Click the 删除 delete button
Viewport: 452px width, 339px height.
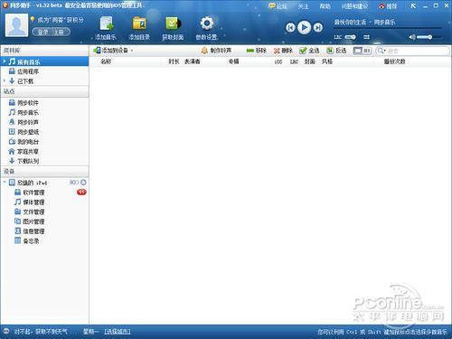click(283, 51)
